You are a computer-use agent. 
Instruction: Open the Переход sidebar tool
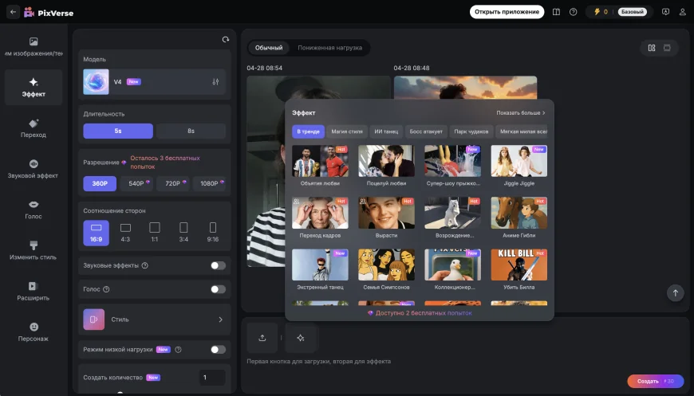tap(34, 128)
